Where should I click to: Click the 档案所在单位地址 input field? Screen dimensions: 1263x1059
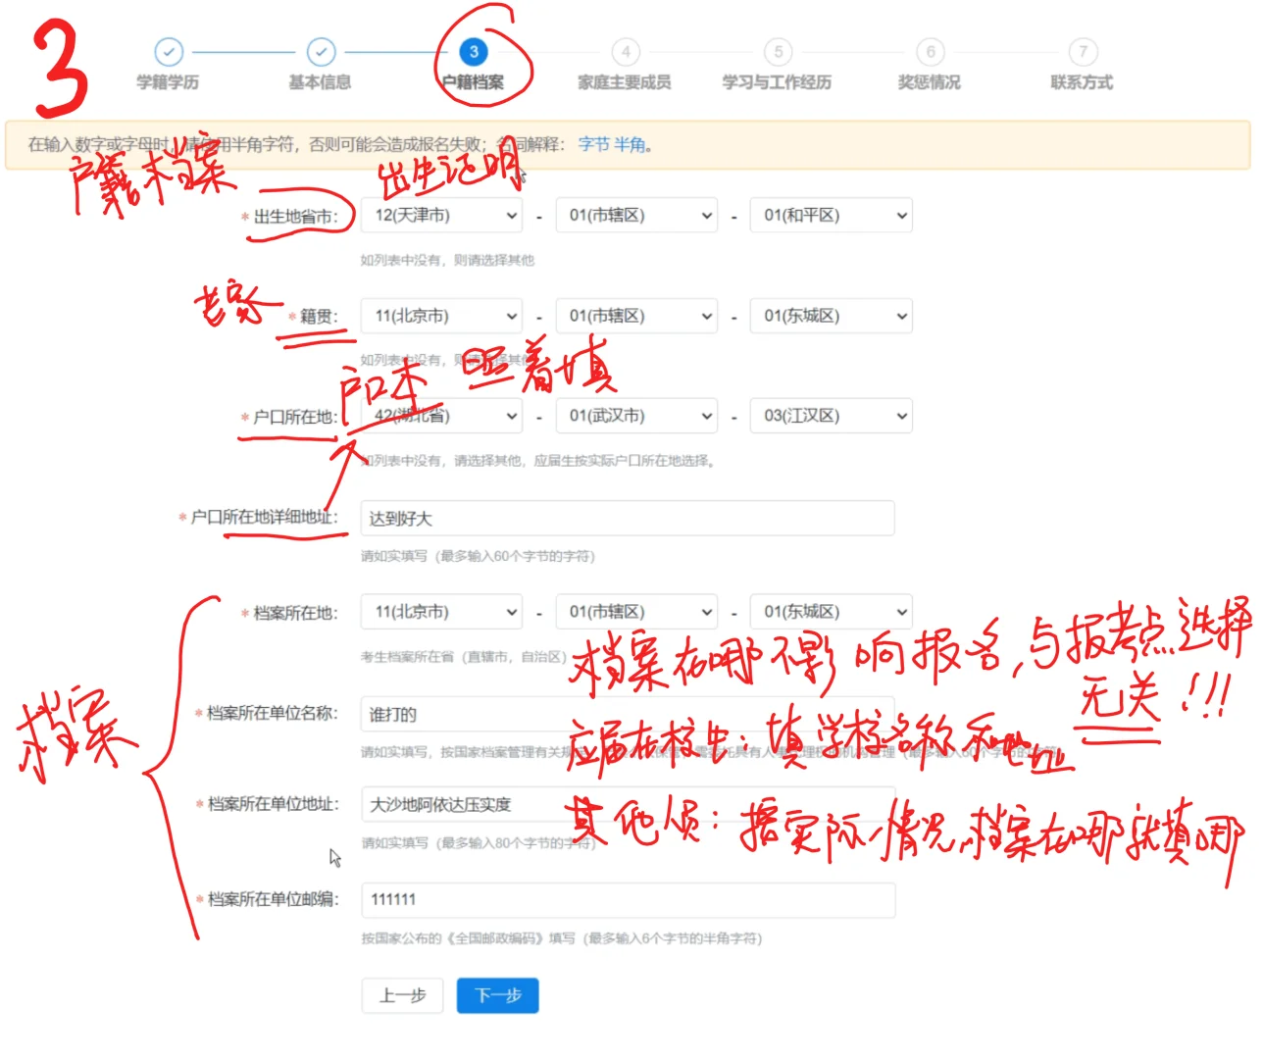click(628, 804)
